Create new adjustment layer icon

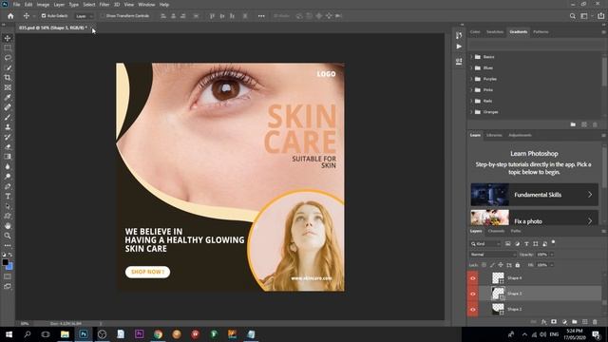click(x=564, y=322)
